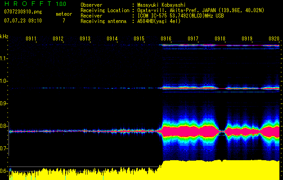Click the 0917 time marker
283x180 pixels.
tap(193, 39)
